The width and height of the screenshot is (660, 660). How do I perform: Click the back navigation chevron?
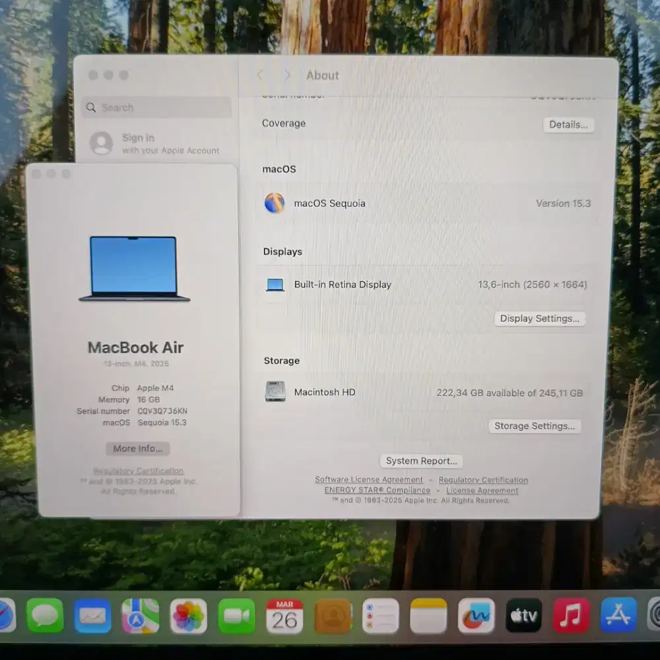pos(259,75)
